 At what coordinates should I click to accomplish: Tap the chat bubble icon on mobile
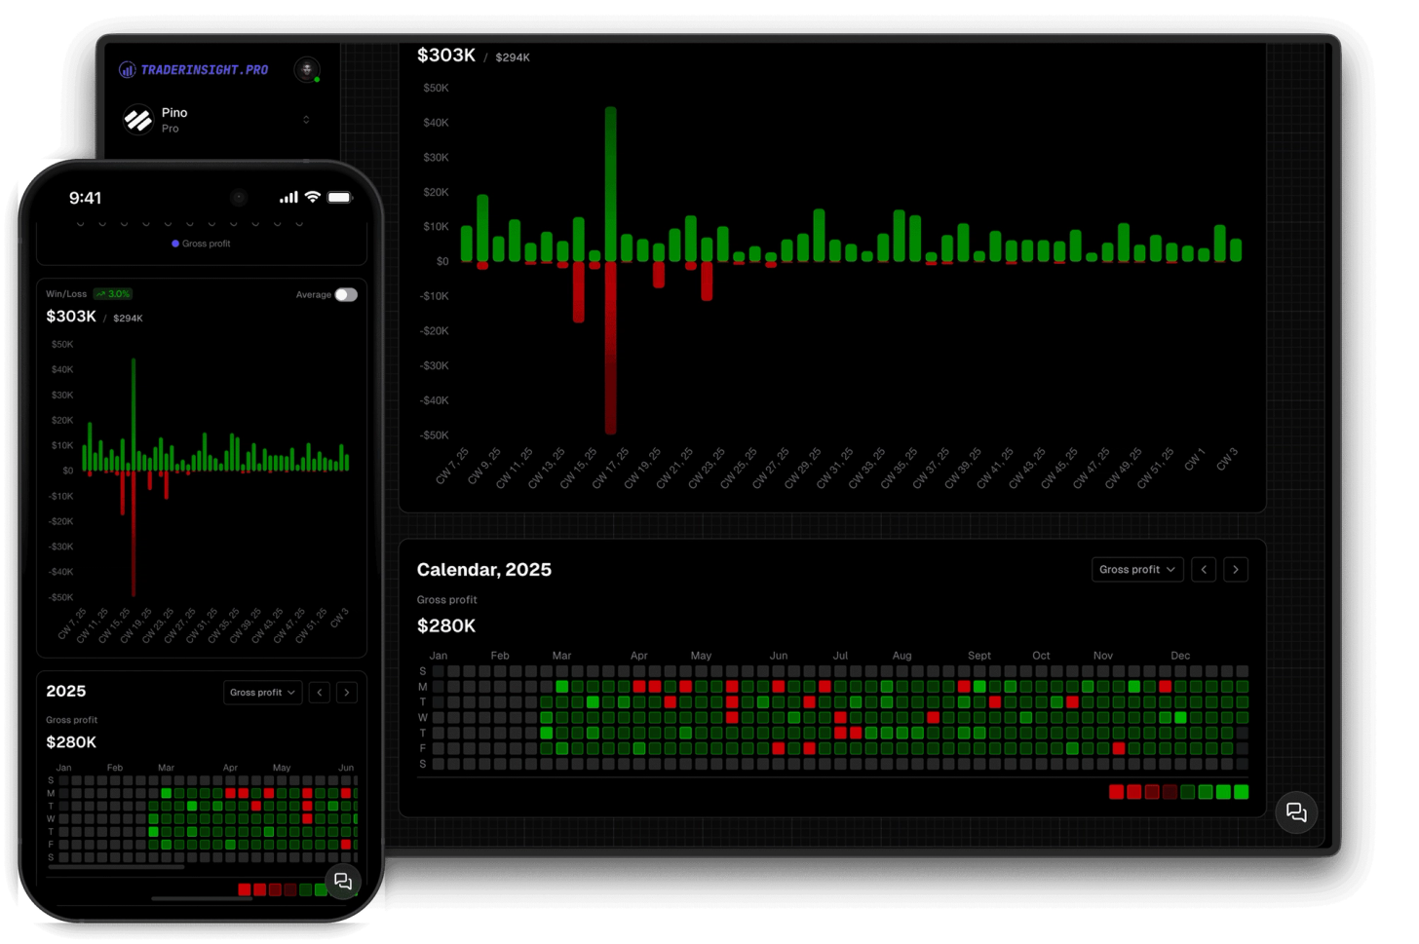tap(343, 882)
